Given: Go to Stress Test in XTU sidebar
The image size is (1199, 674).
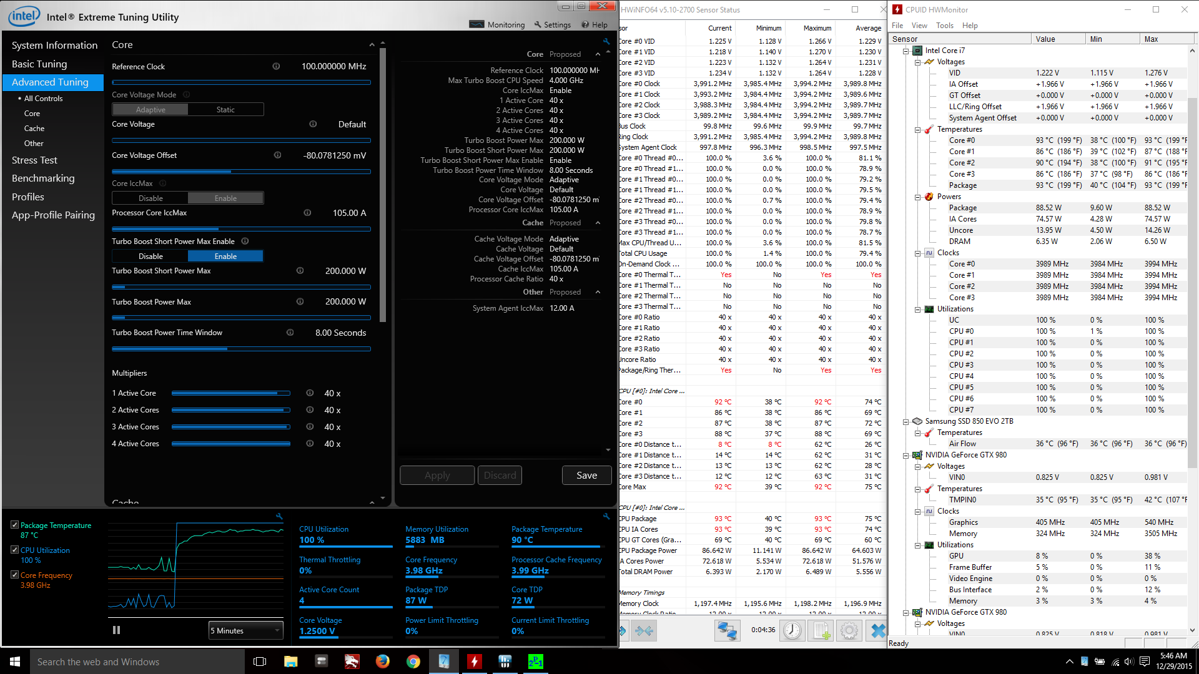Looking at the screenshot, I should (34, 160).
